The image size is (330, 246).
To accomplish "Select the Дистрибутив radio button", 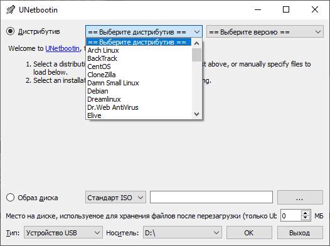I will [x=10, y=31].
